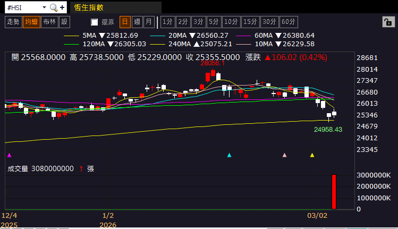Click the 60MA legend color line
The height and width of the screenshot is (229, 398).
244,36
